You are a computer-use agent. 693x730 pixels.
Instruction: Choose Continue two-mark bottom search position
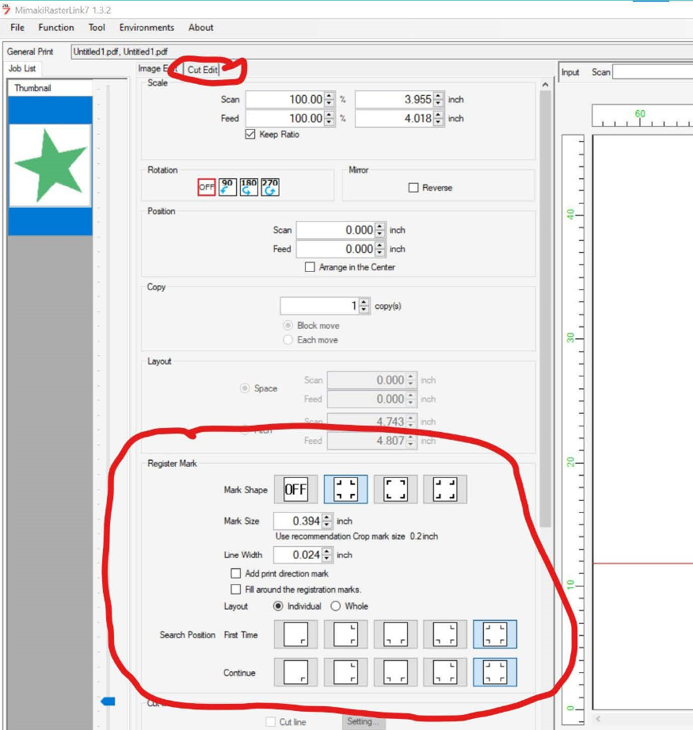[395, 672]
